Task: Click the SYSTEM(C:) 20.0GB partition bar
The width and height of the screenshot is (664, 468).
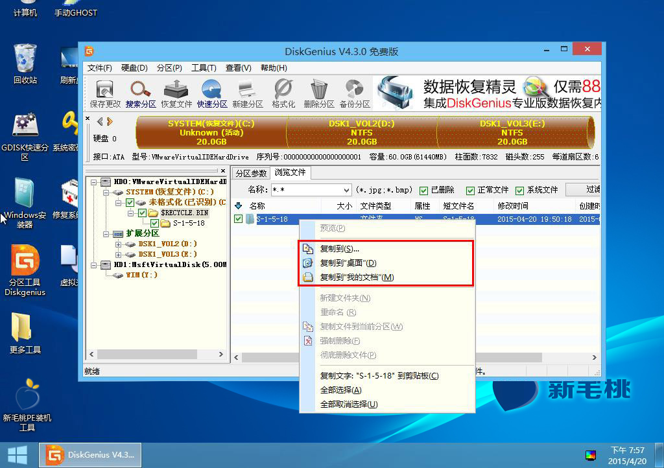Action: coord(211,132)
